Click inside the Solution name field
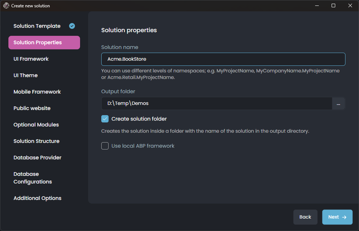This screenshot has height=231, width=359. [223, 59]
